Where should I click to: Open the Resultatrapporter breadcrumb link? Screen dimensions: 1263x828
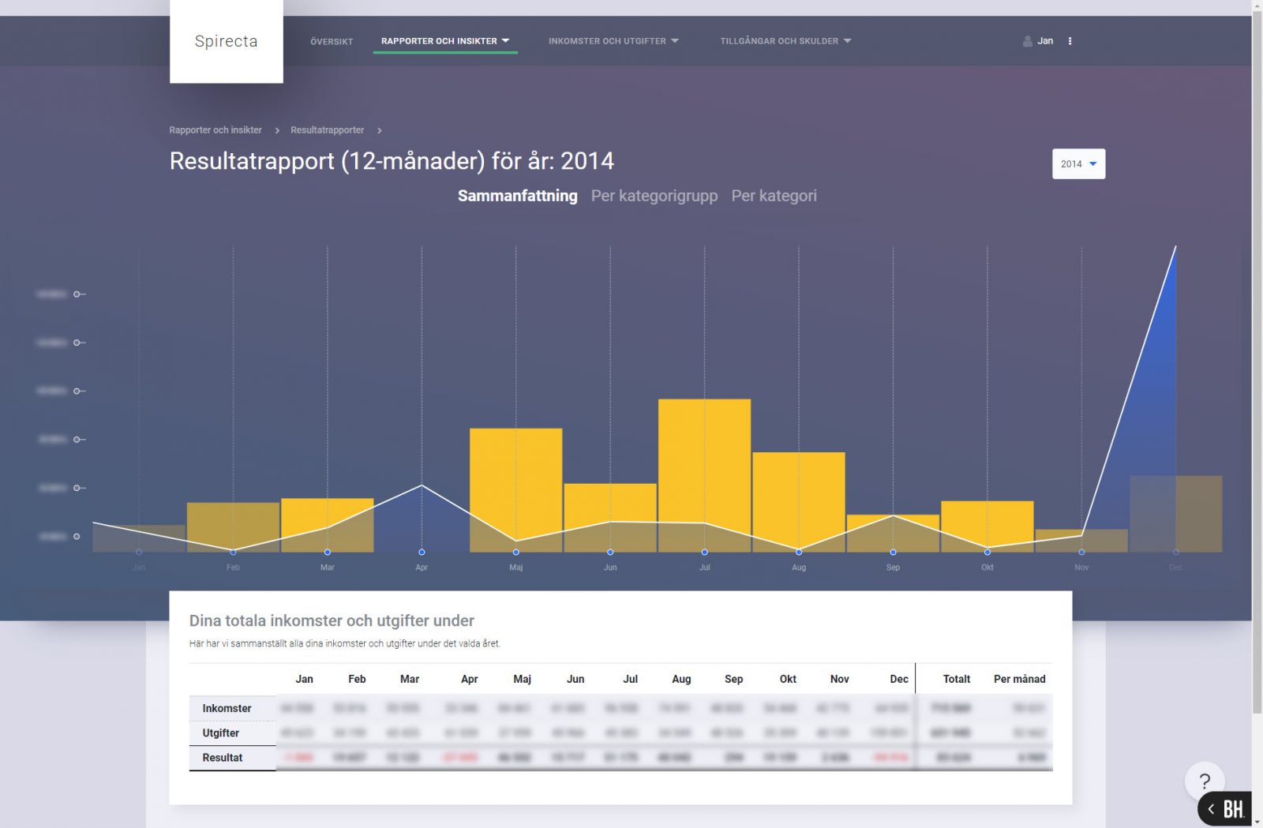(x=327, y=130)
